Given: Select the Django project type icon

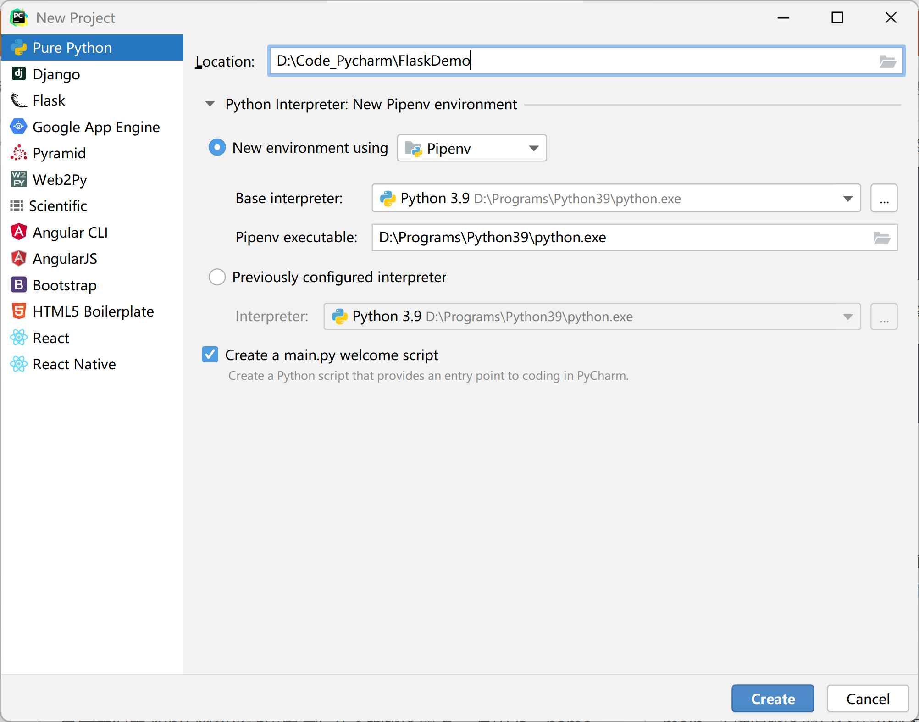Looking at the screenshot, I should click(18, 74).
